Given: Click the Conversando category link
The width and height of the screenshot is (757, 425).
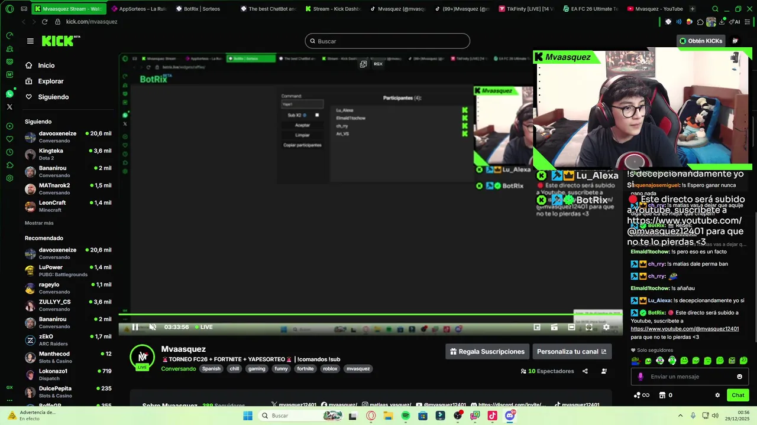Looking at the screenshot, I should click(x=179, y=369).
